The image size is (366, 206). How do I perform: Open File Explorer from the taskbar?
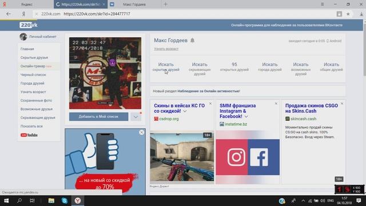tap(51, 201)
